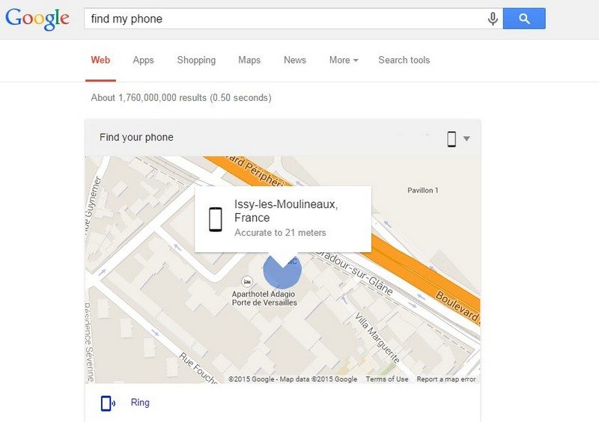Click the Ring link
599x422 pixels.
[x=140, y=403]
